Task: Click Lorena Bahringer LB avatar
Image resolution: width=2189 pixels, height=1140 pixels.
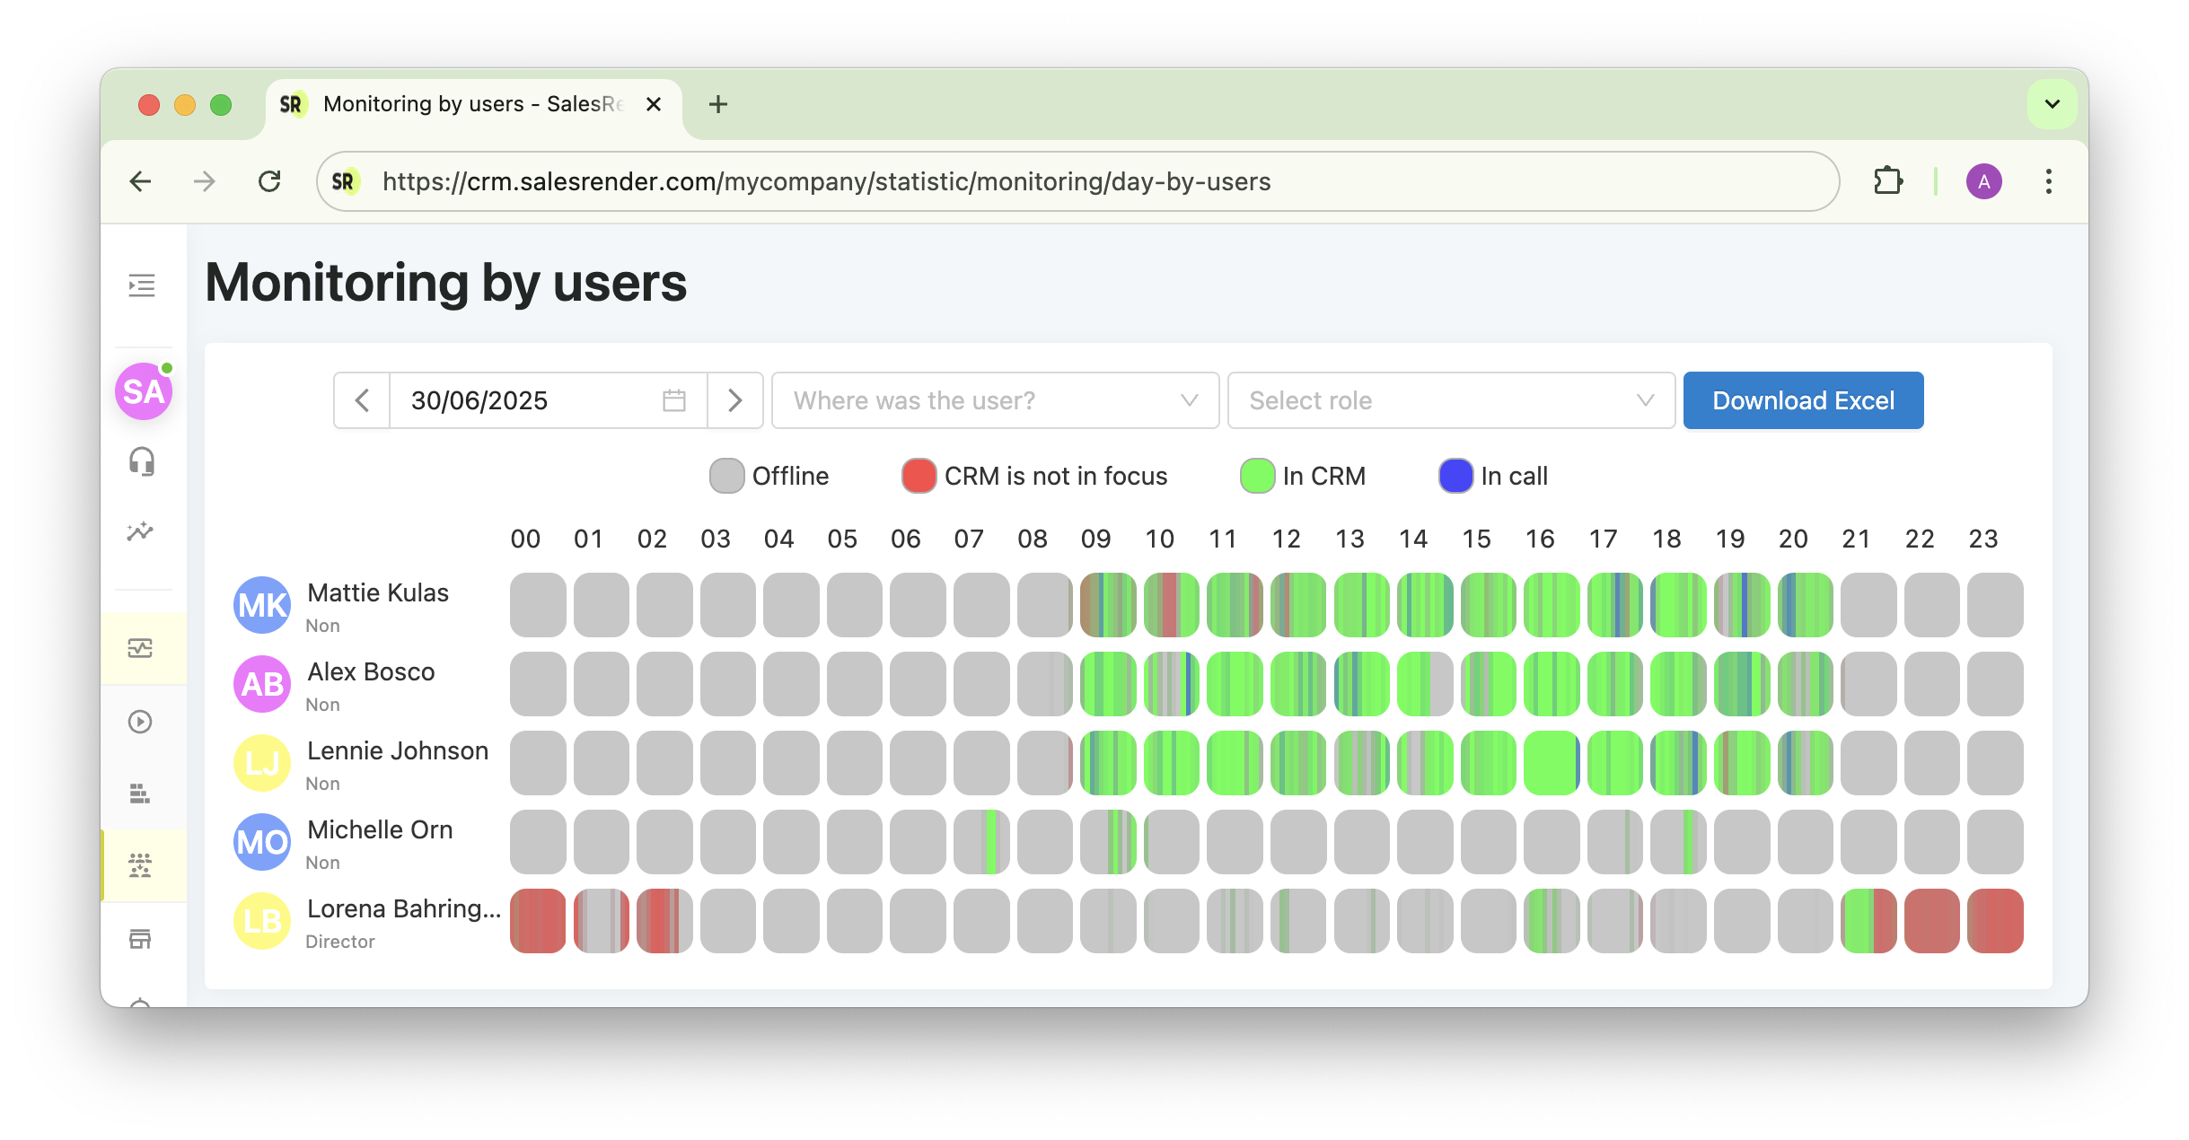Action: tap(262, 921)
